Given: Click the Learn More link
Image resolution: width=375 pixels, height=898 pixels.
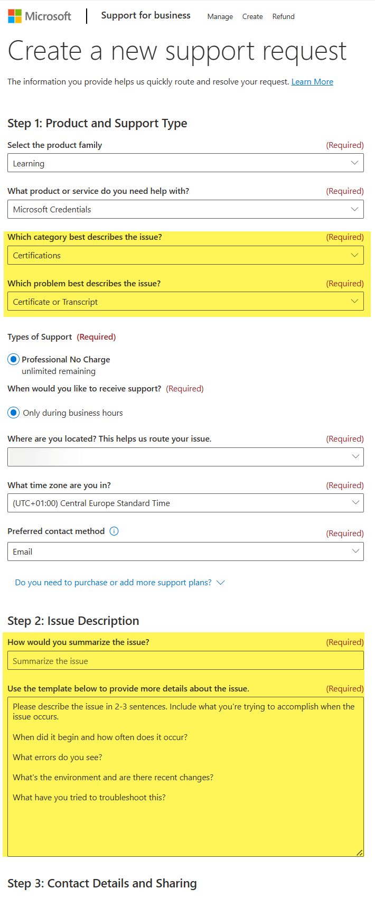Looking at the screenshot, I should 312,81.
